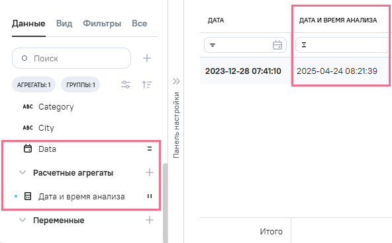
Task: Select the Все tab
Action: tap(140, 24)
